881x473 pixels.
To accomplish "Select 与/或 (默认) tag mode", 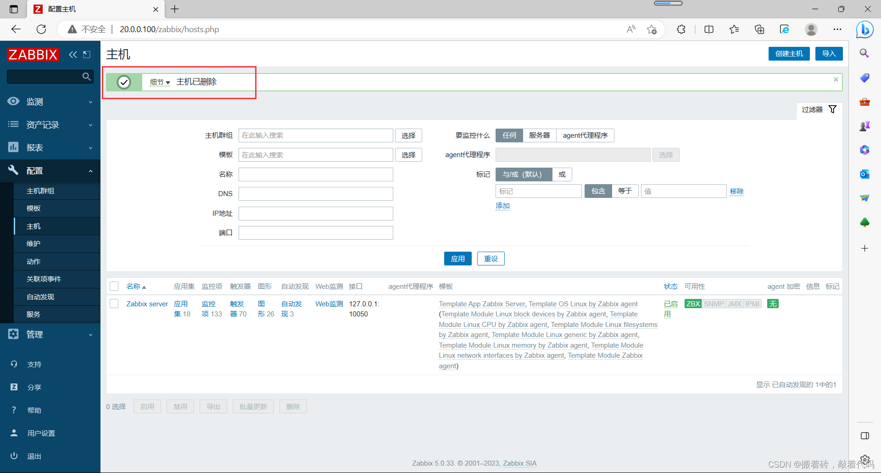I will (x=524, y=175).
